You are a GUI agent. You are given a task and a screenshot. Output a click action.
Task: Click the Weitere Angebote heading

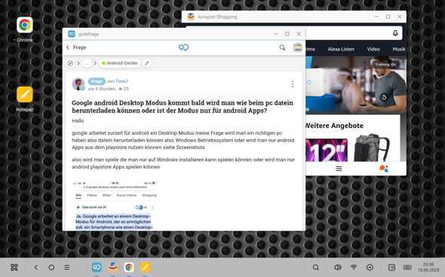(x=334, y=126)
